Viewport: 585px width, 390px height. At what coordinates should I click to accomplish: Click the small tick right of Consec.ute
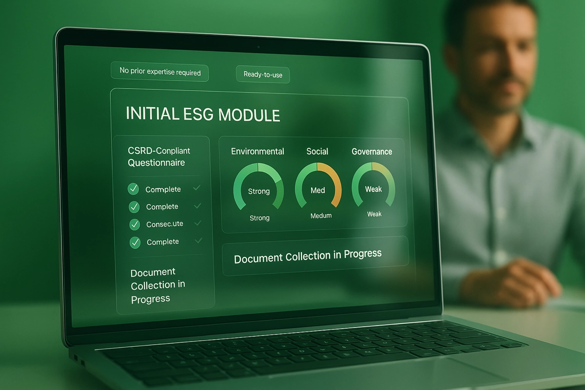(x=197, y=223)
